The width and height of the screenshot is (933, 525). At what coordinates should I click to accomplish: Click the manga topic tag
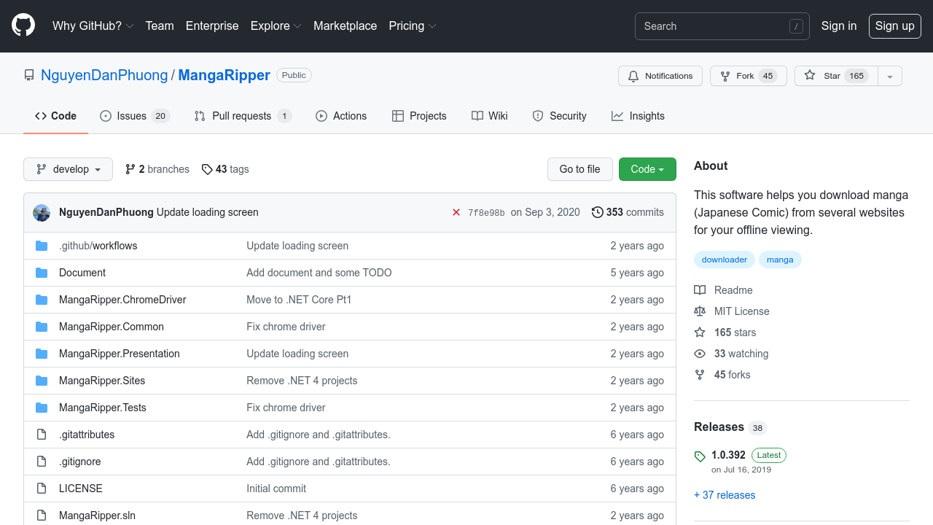[x=780, y=260]
